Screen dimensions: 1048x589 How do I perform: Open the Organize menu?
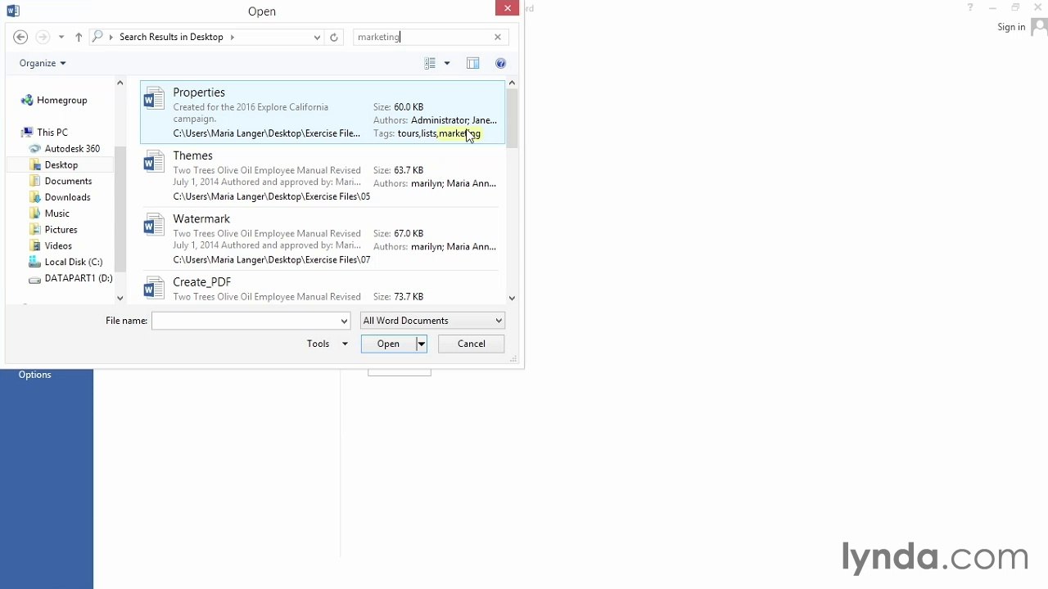[43, 63]
